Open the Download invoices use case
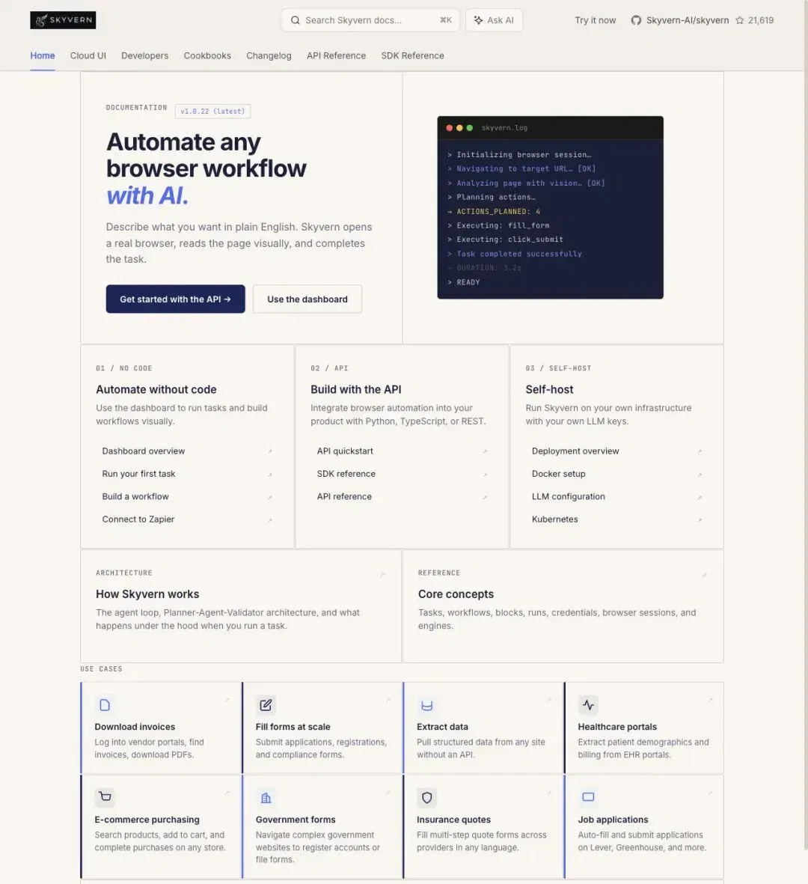808x884 pixels. pos(161,728)
